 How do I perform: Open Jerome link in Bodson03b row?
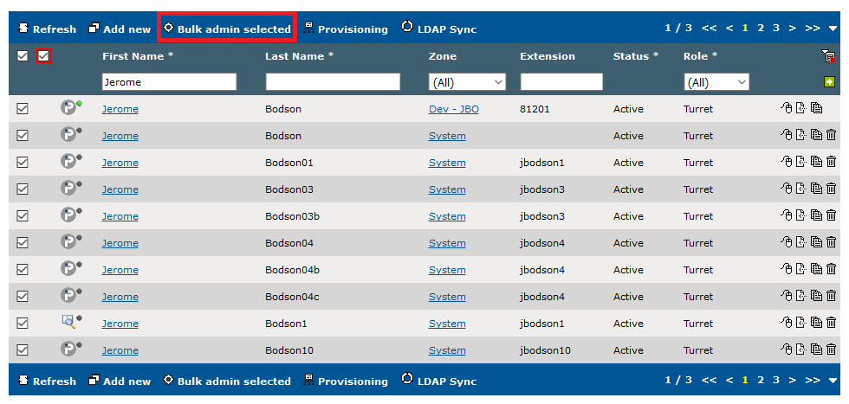[x=120, y=215]
